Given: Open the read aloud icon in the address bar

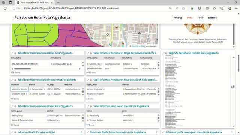Looking at the screenshot, I should coord(177,8).
